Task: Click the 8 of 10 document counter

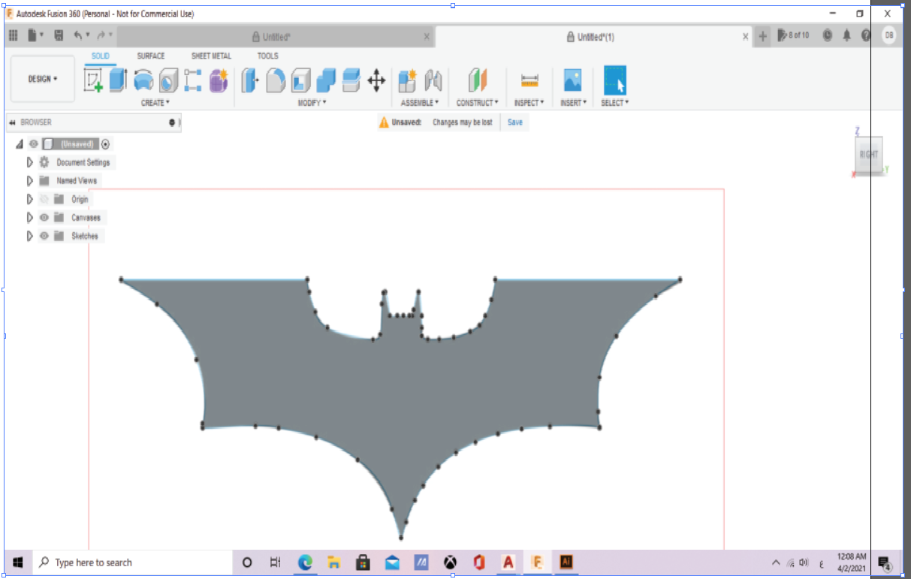Action: point(793,35)
